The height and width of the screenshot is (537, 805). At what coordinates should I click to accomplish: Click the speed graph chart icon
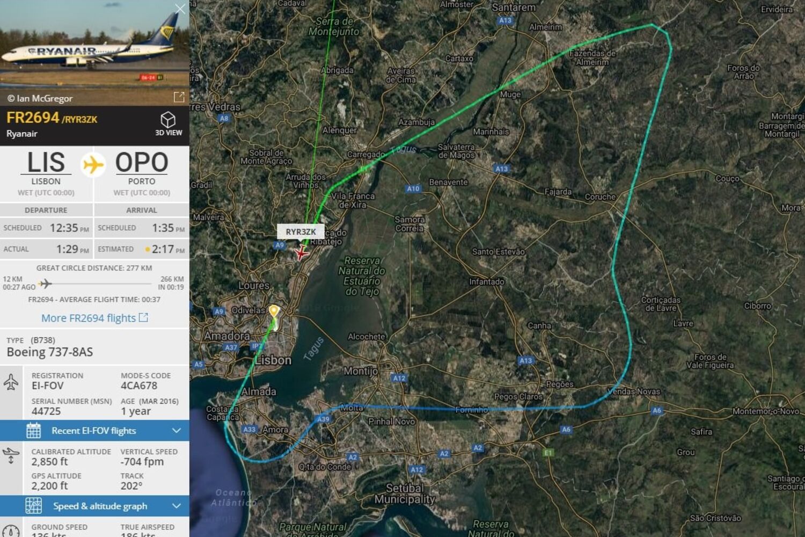[33, 506]
